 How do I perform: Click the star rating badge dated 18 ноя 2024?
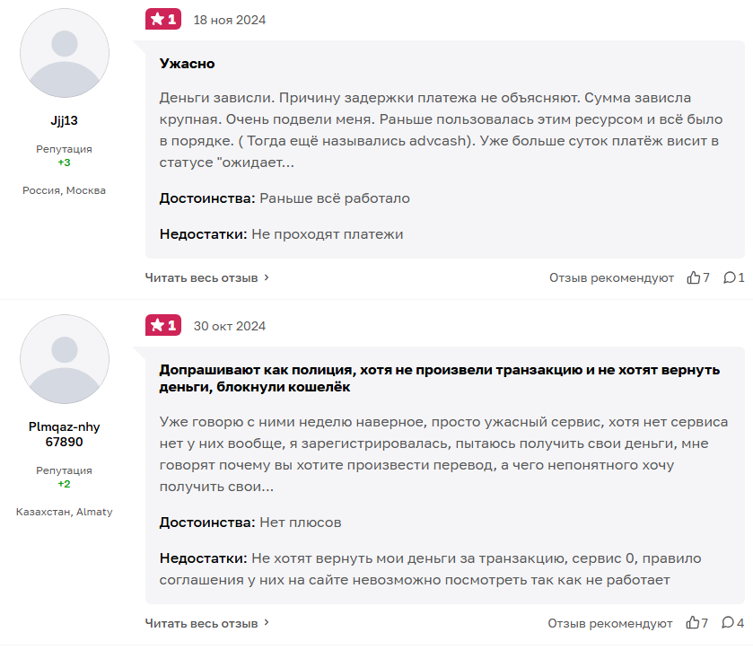[163, 19]
